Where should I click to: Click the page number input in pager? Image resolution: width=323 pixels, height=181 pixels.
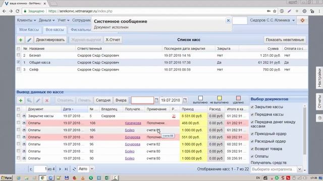(x=40, y=169)
